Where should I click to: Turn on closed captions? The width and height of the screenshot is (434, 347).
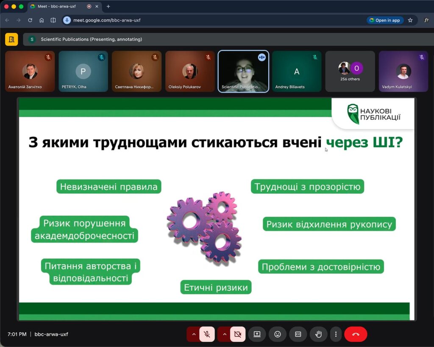click(x=298, y=334)
